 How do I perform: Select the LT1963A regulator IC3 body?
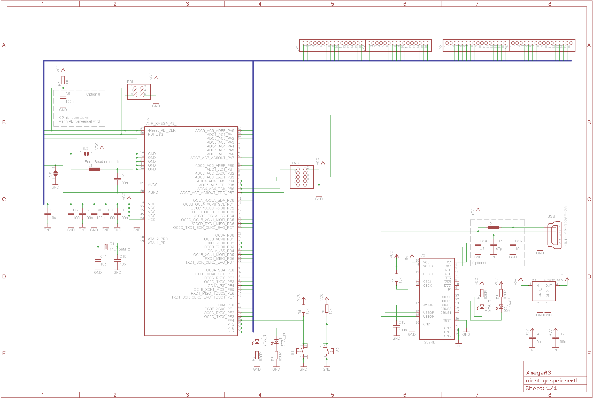[x=544, y=291]
